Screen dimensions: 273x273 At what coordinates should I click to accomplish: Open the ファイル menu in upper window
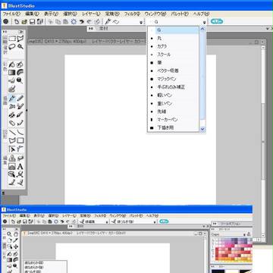pyautogui.click(x=11, y=14)
